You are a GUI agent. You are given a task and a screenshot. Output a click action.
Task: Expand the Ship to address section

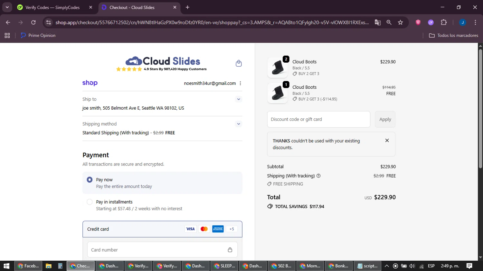(x=239, y=99)
